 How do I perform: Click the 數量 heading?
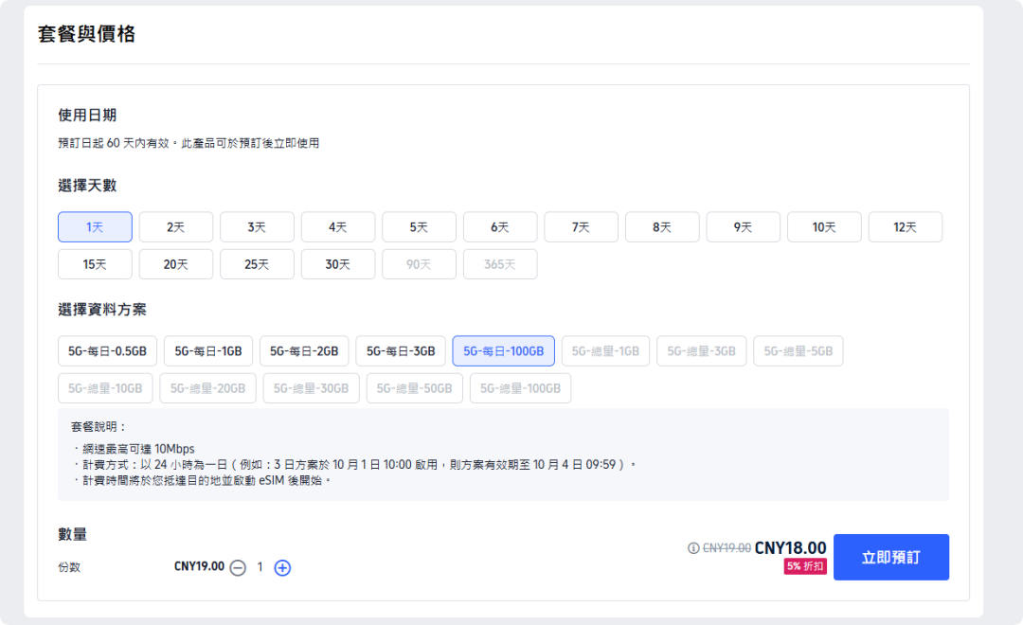(x=72, y=534)
